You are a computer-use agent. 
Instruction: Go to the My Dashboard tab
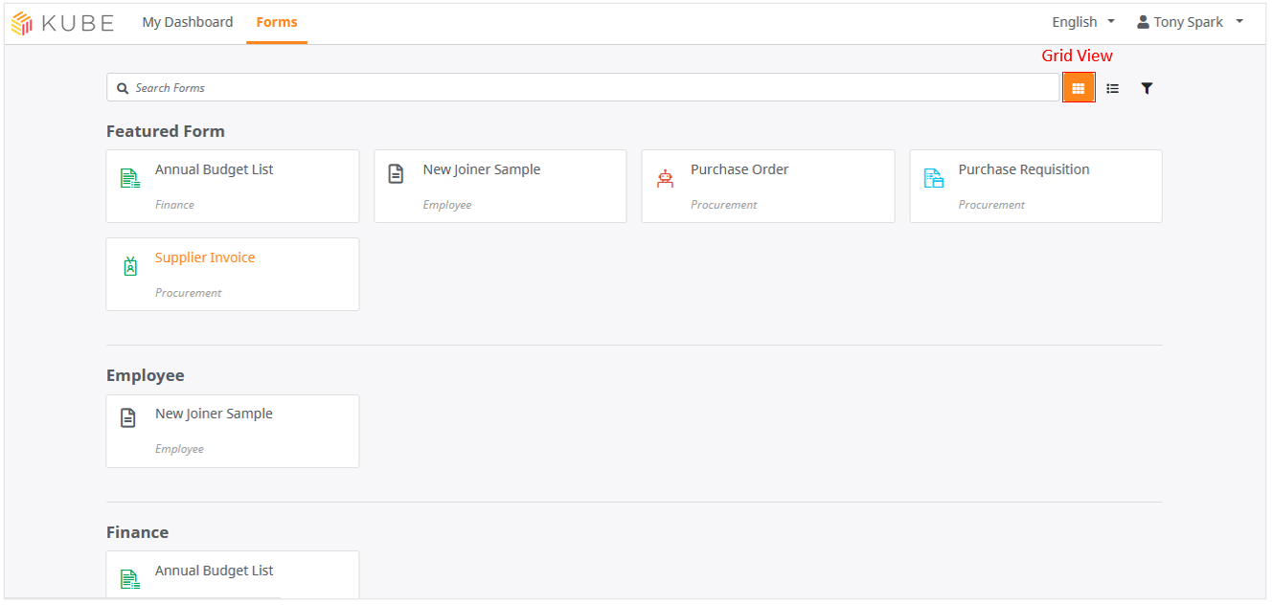point(188,22)
